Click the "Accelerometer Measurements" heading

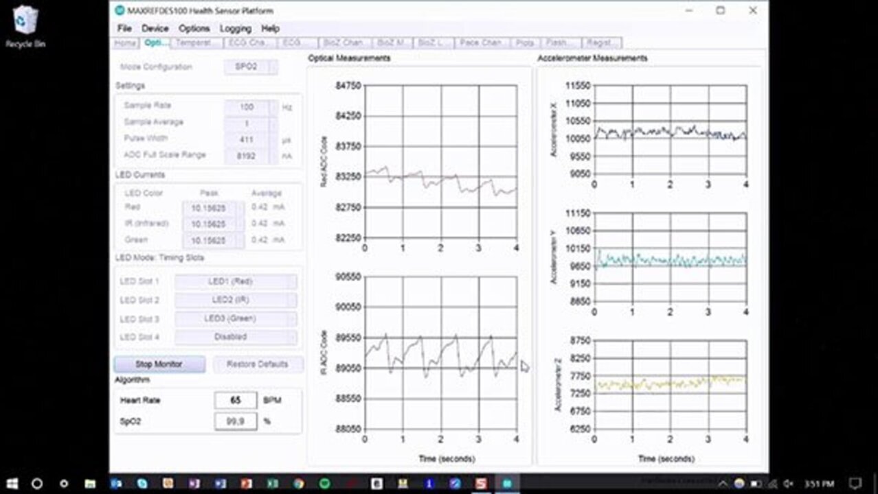592,58
